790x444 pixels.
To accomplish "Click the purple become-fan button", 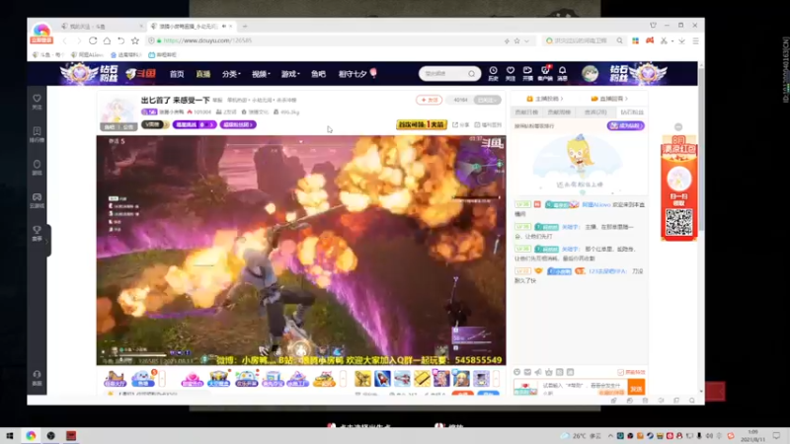I will [x=625, y=125].
